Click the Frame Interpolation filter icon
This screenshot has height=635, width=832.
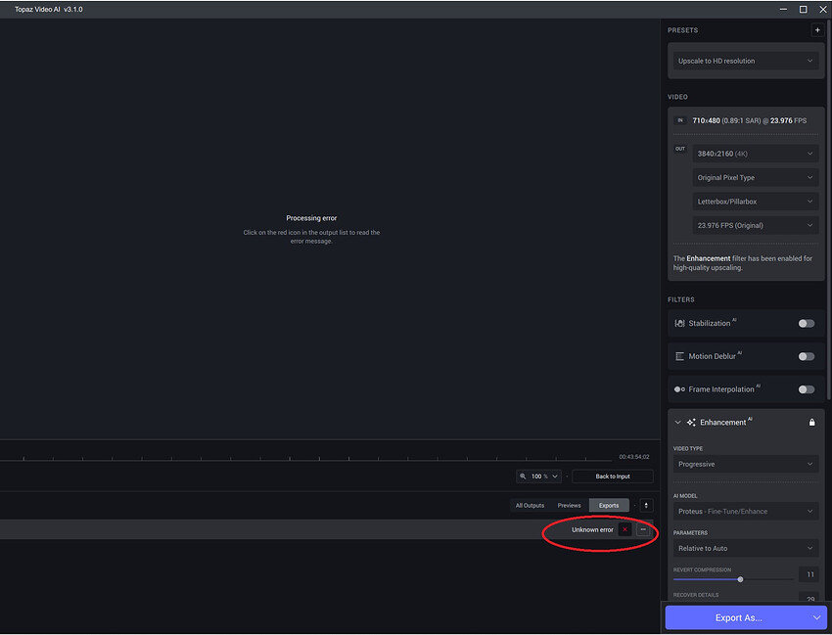680,389
